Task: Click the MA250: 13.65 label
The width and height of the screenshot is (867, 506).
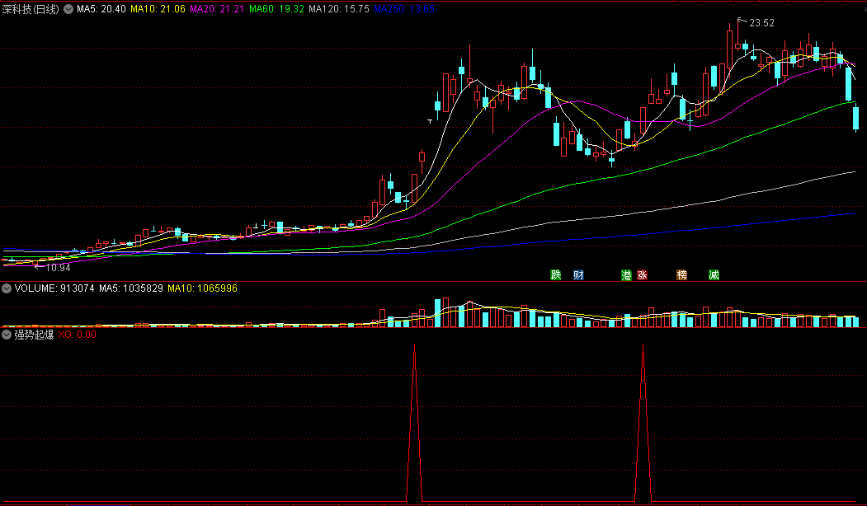Action: (x=404, y=9)
